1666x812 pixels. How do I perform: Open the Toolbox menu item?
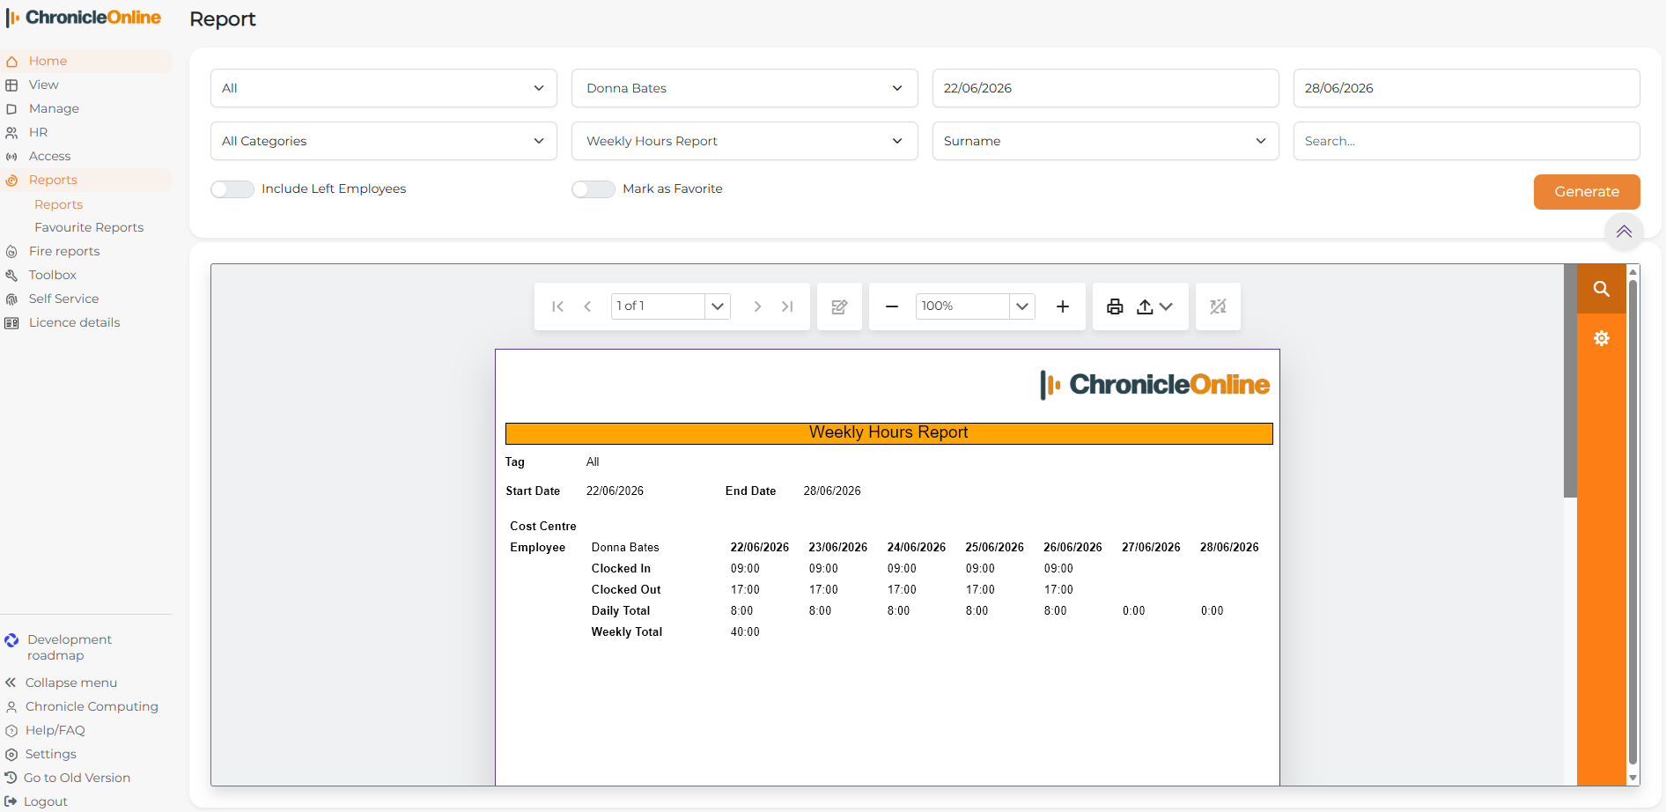(86, 275)
